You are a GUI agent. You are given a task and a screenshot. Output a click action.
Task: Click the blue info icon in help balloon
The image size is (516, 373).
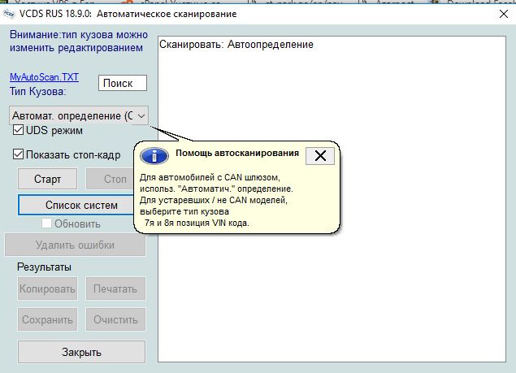click(x=154, y=156)
